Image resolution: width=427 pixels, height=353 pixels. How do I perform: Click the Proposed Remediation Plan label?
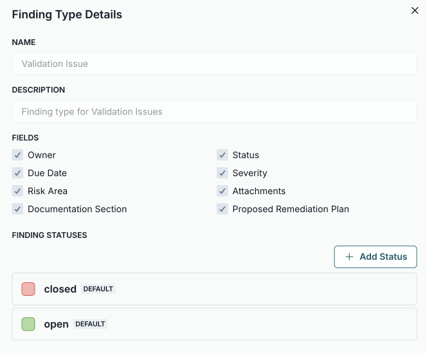click(x=291, y=209)
